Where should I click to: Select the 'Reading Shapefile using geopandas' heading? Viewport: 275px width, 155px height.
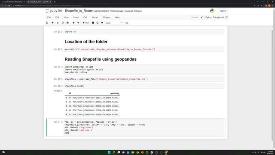[101, 59]
